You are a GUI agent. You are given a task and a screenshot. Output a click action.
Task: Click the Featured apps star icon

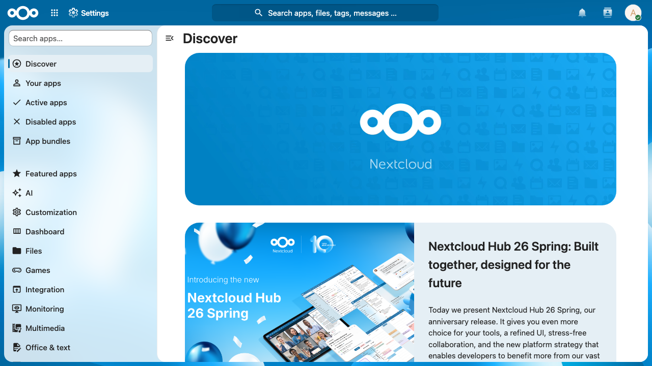pos(17,173)
